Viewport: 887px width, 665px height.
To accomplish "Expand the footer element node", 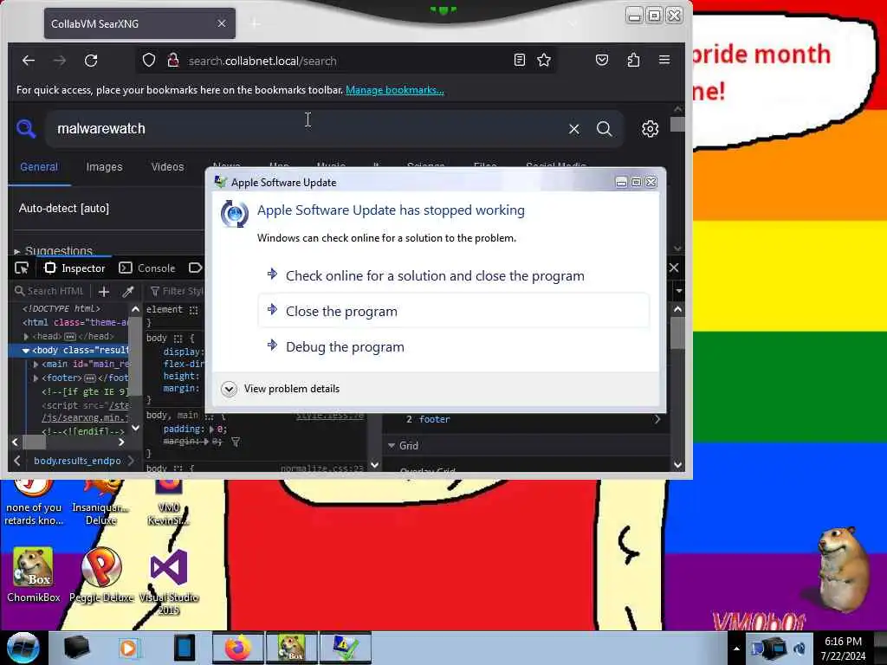I will pos(36,378).
